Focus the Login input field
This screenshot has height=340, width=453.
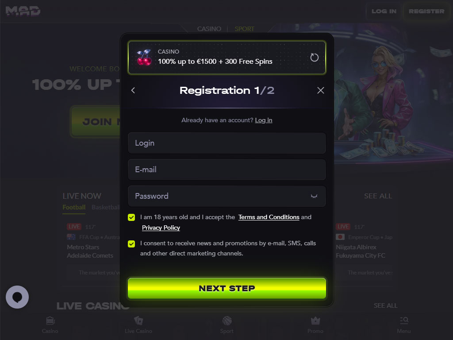tap(227, 143)
